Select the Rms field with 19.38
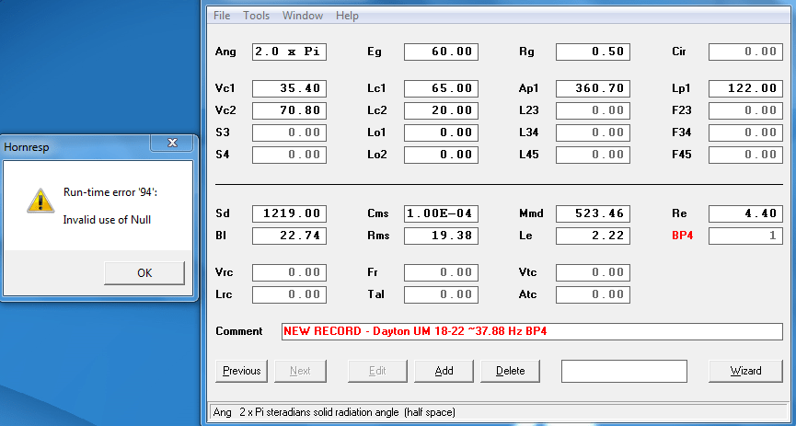Viewport: 796px width, 426px height. tap(441, 236)
